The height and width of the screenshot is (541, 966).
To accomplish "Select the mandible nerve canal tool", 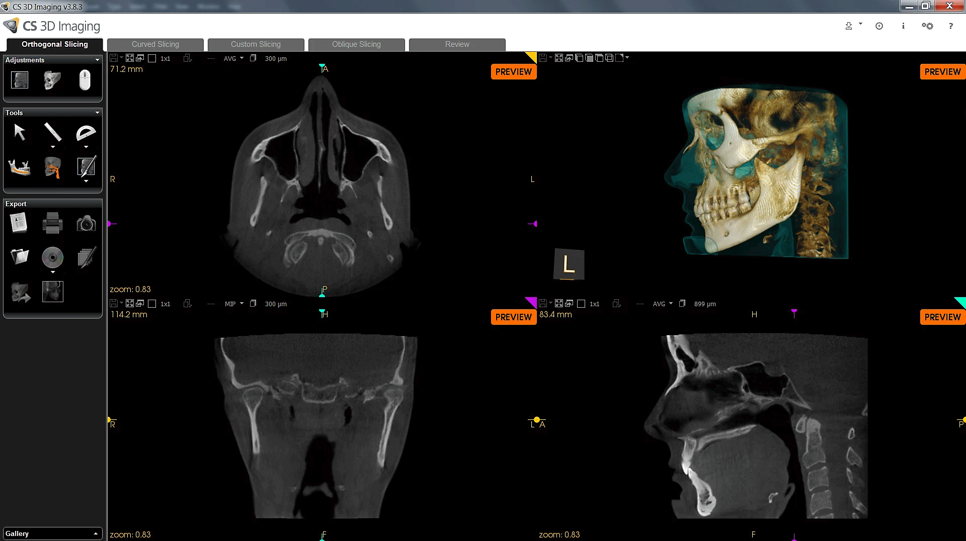I will coord(20,167).
